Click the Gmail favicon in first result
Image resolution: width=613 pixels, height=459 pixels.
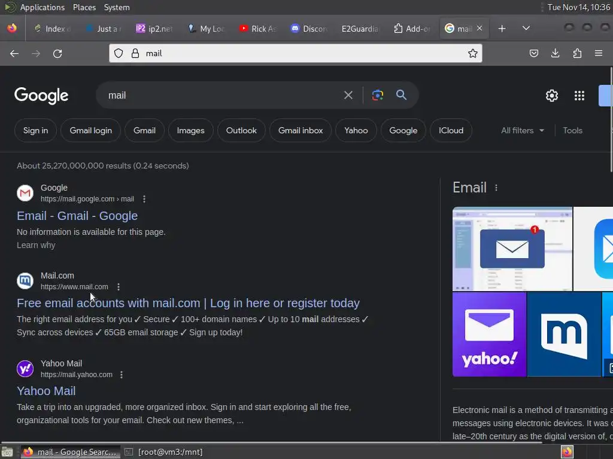point(25,193)
